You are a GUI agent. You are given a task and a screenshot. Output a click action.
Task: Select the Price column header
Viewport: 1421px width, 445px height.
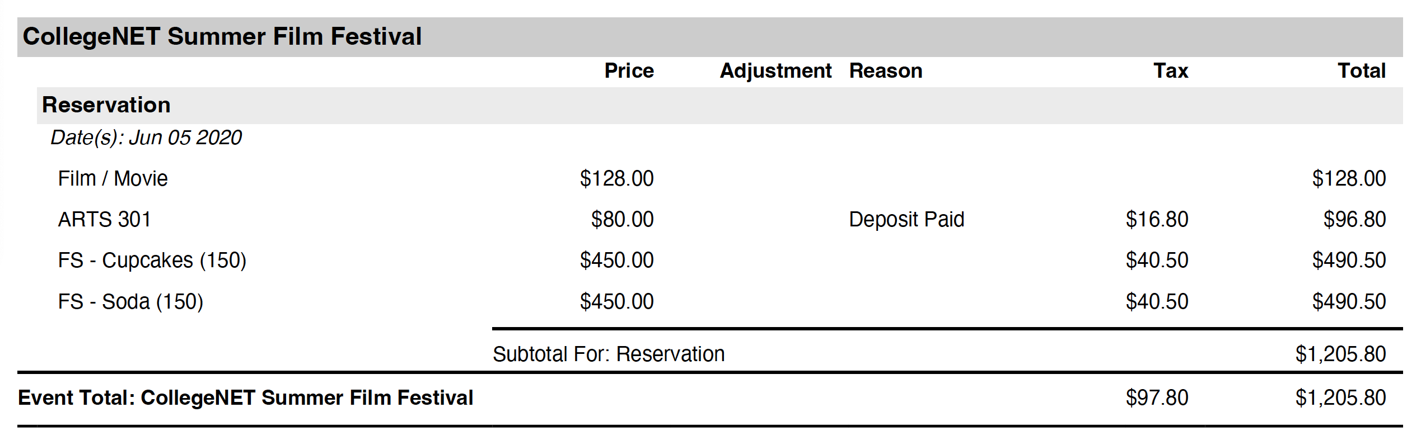point(629,71)
